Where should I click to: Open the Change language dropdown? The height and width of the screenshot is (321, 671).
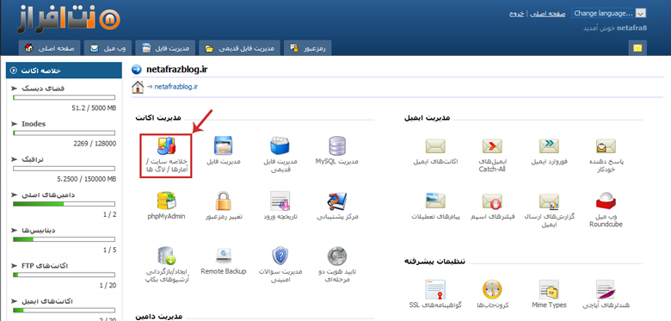coord(608,13)
